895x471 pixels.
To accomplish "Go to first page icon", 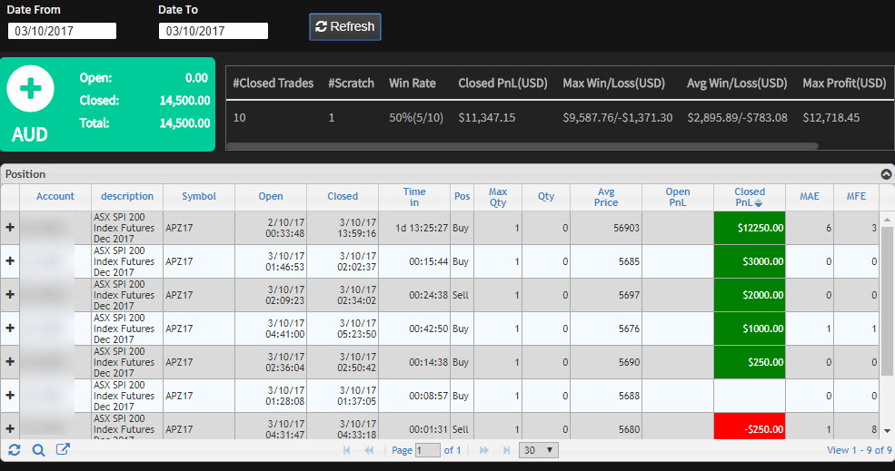I will click(x=346, y=450).
